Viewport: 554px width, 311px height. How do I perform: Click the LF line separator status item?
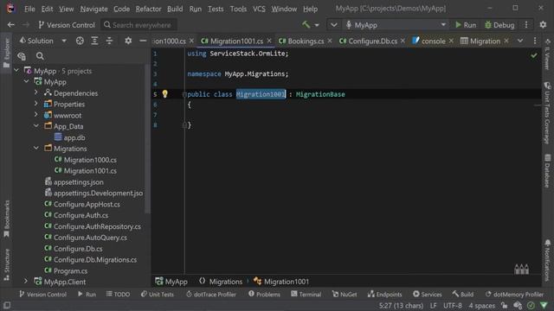click(x=434, y=305)
